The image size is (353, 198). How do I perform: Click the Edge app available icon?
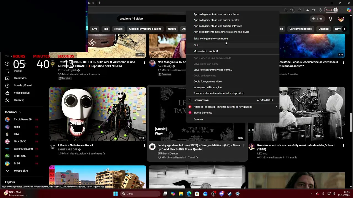click(286, 10)
